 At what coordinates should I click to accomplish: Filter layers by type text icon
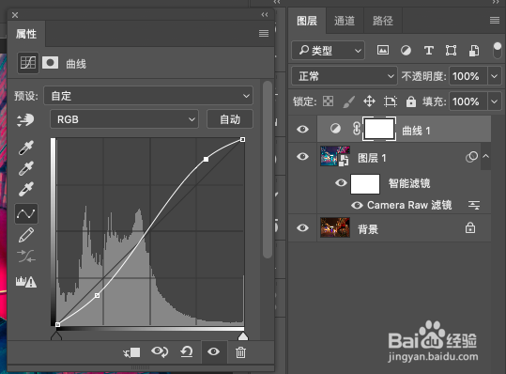tap(428, 51)
